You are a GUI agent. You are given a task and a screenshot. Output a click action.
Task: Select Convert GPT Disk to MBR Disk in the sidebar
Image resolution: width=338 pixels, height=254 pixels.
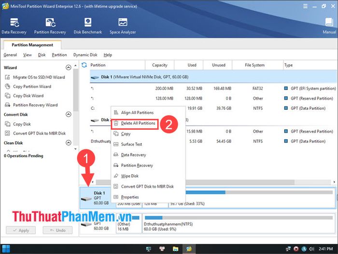[x=35, y=133]
